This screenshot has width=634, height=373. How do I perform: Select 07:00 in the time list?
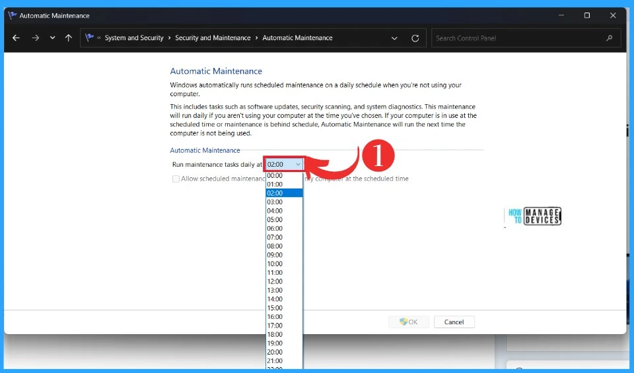284,237
